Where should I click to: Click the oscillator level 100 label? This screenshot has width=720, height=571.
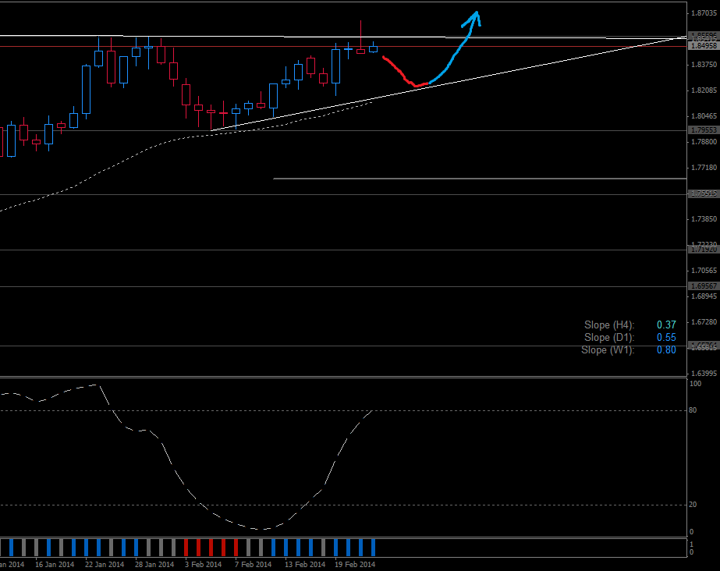pos(695,384)
